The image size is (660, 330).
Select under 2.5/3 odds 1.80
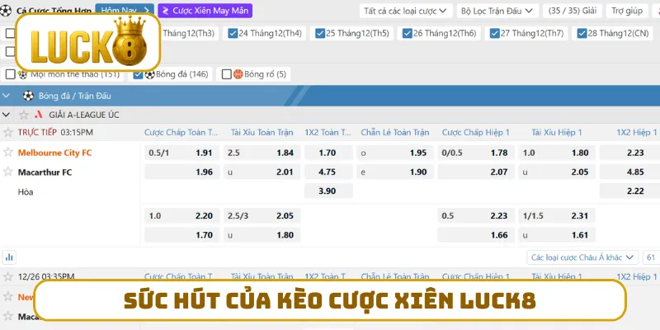point(262,235)
